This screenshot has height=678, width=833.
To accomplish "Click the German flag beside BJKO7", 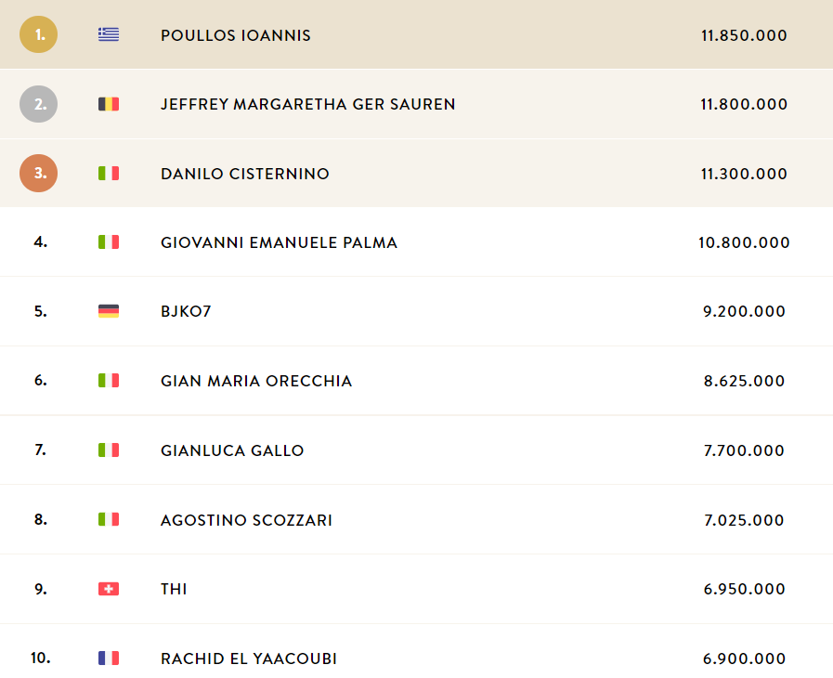I will 109,311.
